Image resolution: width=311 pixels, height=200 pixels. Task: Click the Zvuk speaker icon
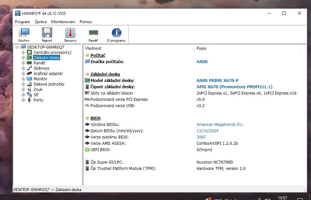click(29, 89)
